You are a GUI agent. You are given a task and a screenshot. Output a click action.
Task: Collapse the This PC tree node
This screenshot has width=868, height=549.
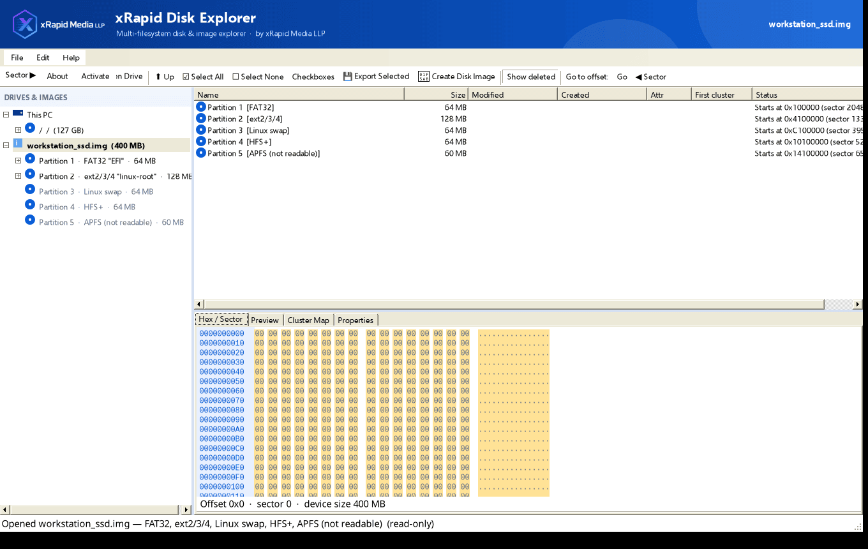point(6,115)
